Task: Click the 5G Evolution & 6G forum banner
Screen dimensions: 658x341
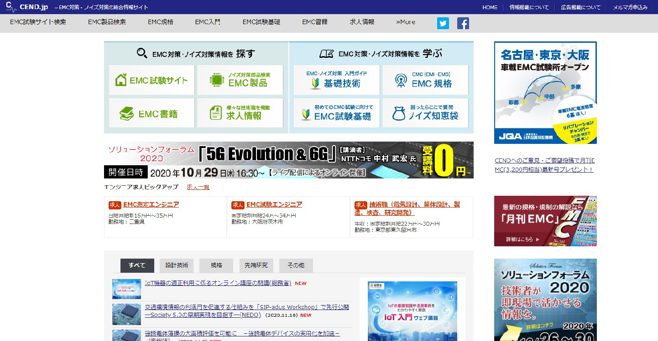Action: [288, 160]
